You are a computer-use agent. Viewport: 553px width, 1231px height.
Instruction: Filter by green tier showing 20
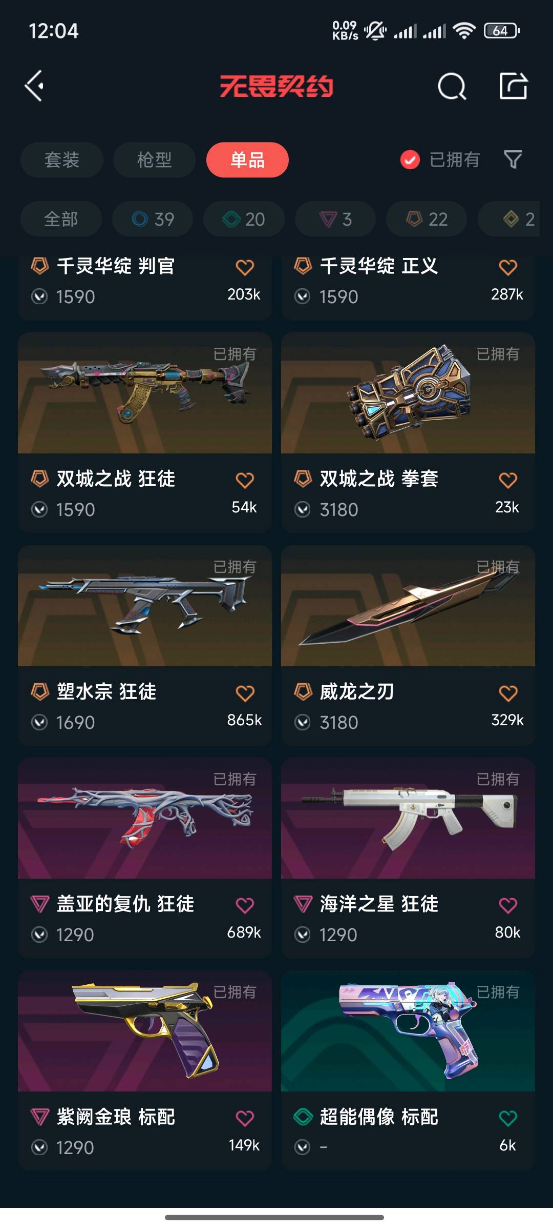(244, 219)
